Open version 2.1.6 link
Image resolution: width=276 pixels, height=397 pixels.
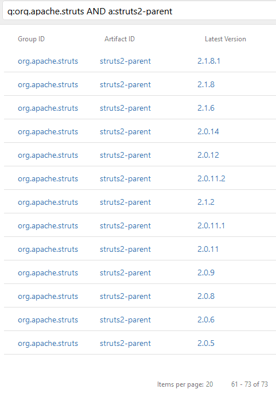point(206,108)
